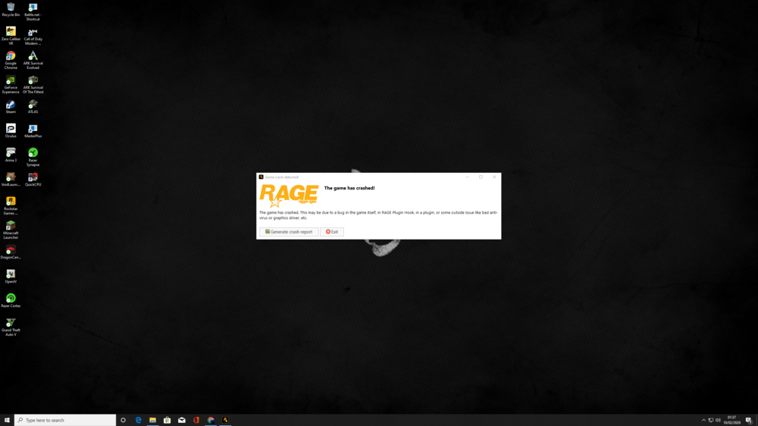The width and height of the screenshot is (758, 426).
Task: Open the taskbar clock and date
Action: tap(732, 420)
